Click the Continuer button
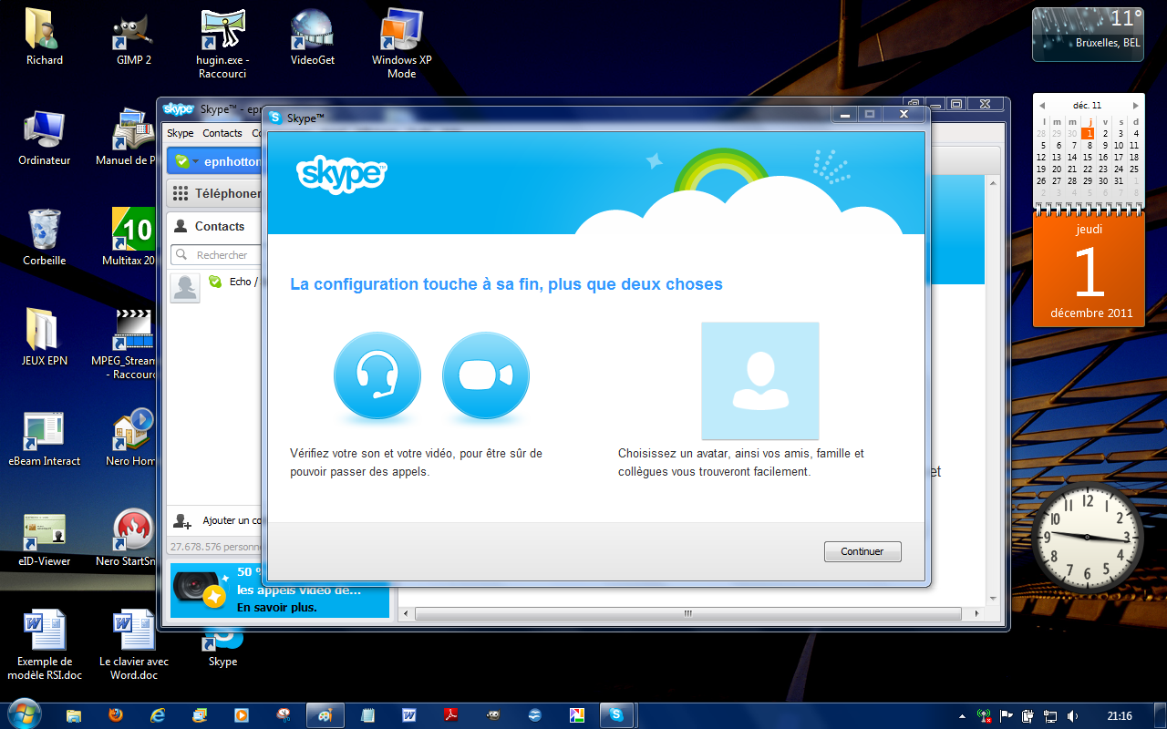 coord(862,551)
